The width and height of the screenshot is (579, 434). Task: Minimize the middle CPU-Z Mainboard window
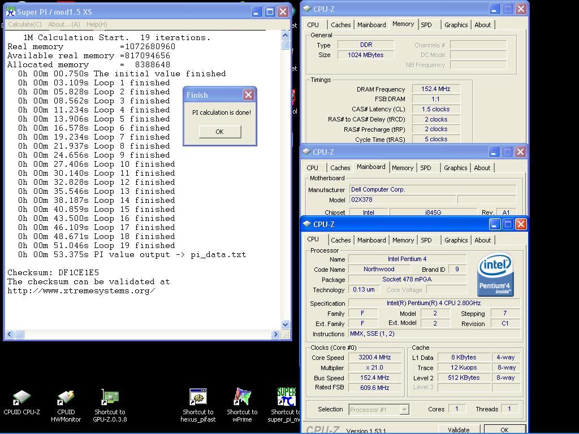pos(494,151)
